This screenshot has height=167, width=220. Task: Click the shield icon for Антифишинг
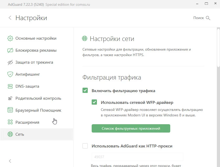coord(10,74)
